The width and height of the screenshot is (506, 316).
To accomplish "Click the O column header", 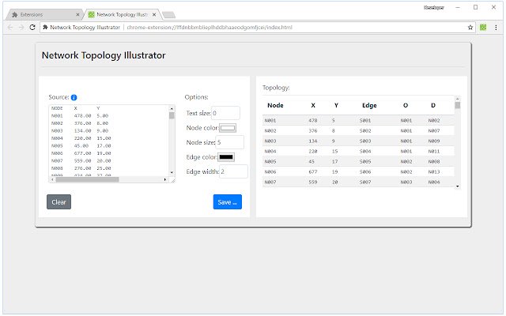I will point(406,105).
